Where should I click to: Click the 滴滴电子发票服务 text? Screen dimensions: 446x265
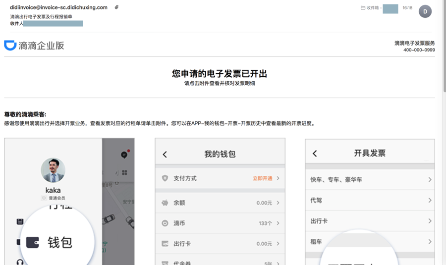point(414,43)
